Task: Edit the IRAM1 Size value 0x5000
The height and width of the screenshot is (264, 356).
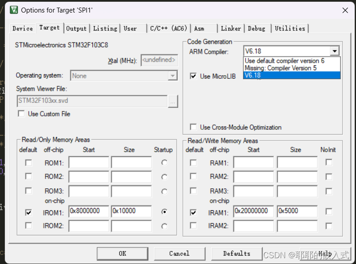Action: (x=297, y=212)
